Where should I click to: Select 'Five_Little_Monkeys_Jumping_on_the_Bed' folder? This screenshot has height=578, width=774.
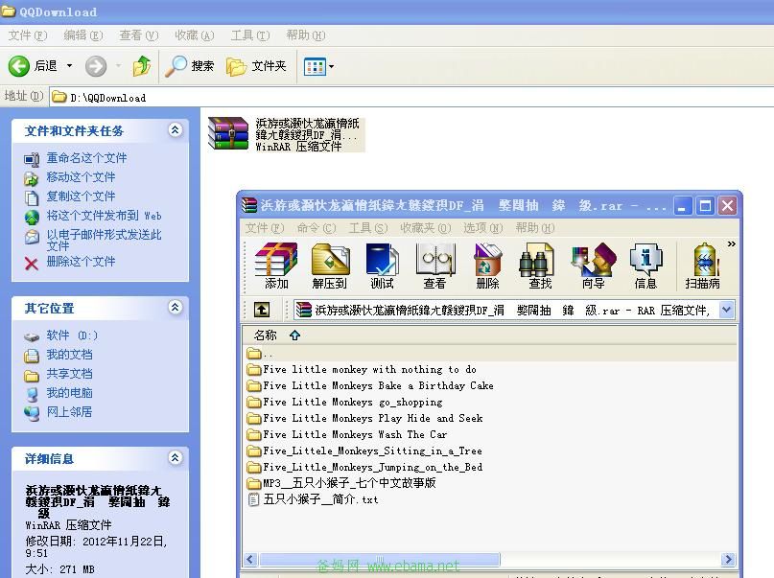click(x=364, y=467)
